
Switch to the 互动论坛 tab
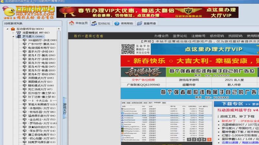click(x=101, y=23)
